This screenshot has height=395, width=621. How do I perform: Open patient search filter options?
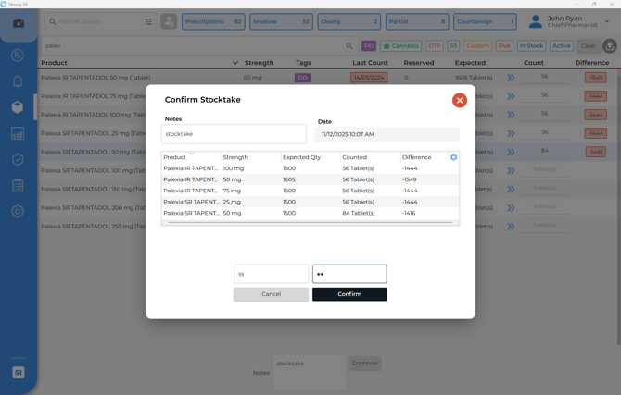[x=148, y=21]
